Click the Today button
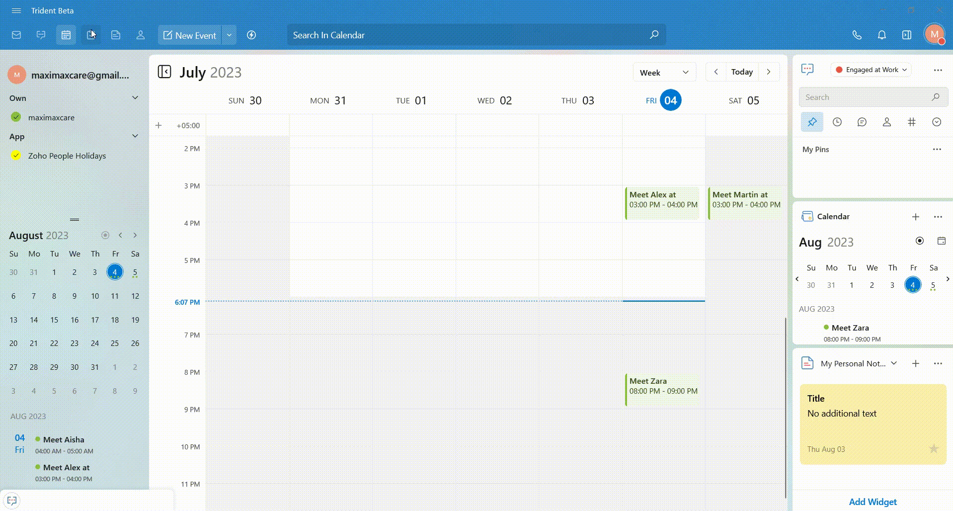953x511 pixels. click(x=742, y=72)
